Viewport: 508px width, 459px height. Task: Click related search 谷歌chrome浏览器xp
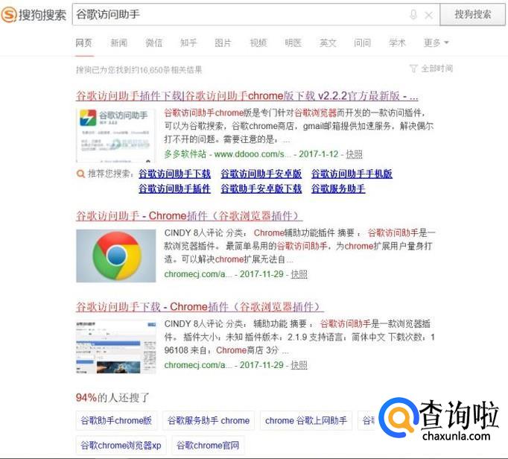[x=121, y=446]
